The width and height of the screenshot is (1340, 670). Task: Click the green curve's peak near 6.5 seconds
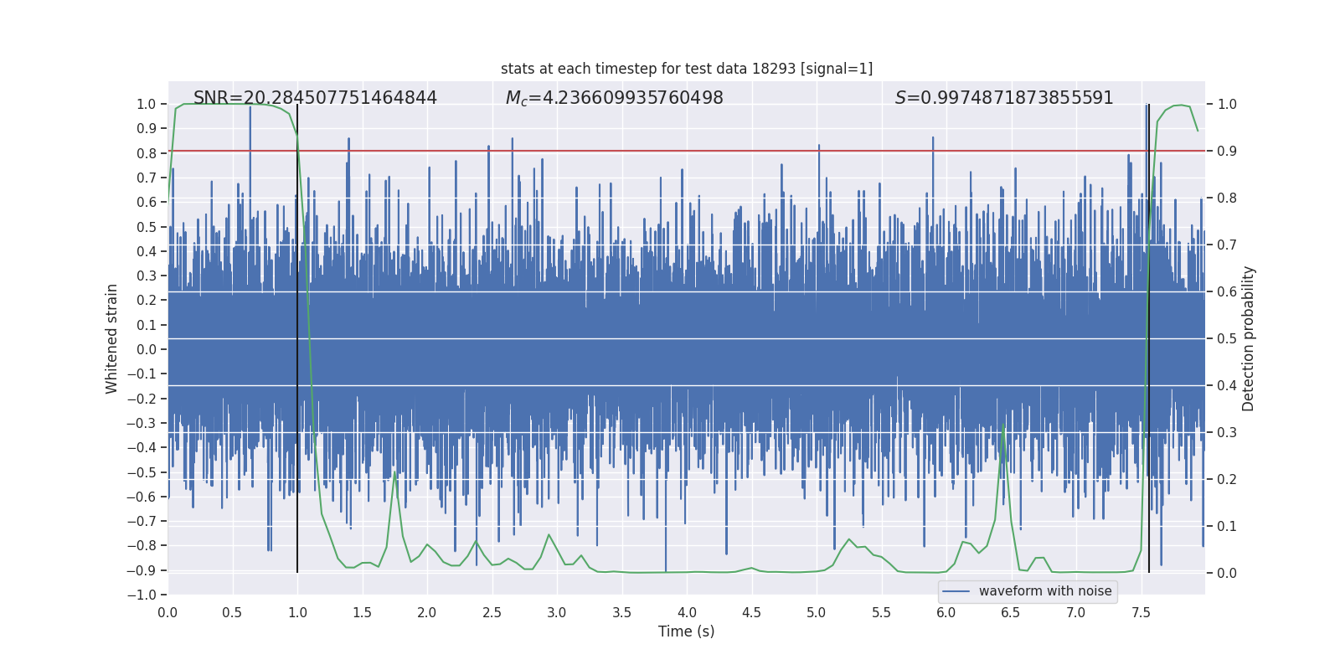point(1003,425)
